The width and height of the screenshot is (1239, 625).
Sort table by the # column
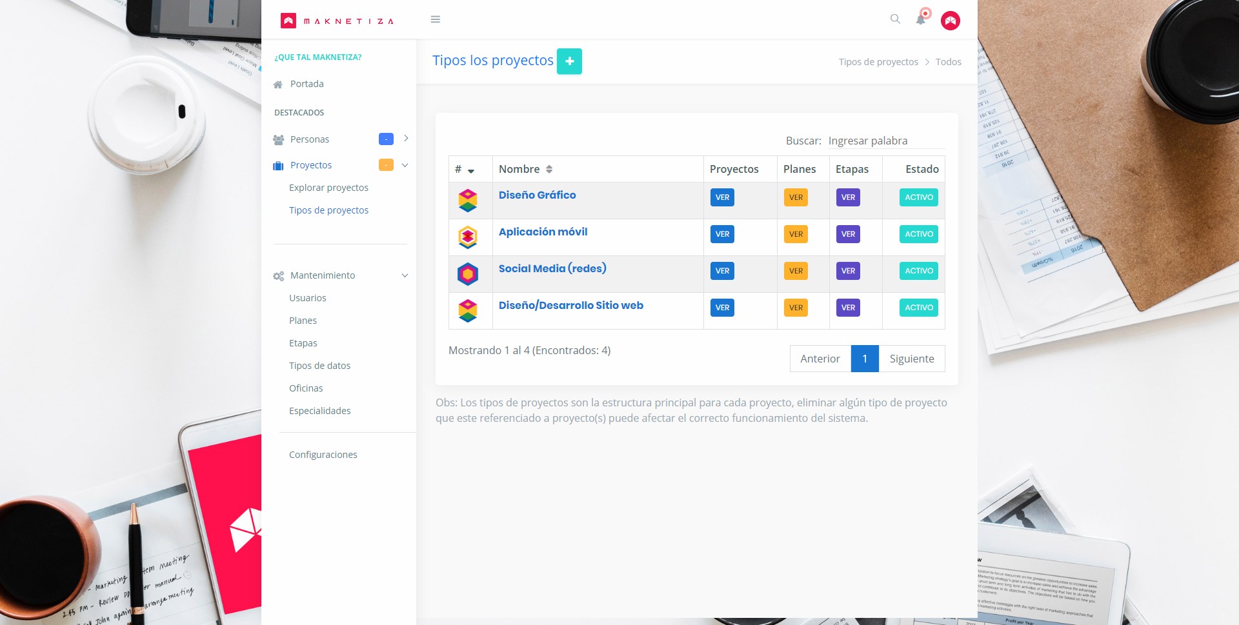[470, 169]
